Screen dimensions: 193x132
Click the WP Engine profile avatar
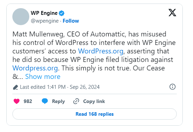[x=21, y=17]
